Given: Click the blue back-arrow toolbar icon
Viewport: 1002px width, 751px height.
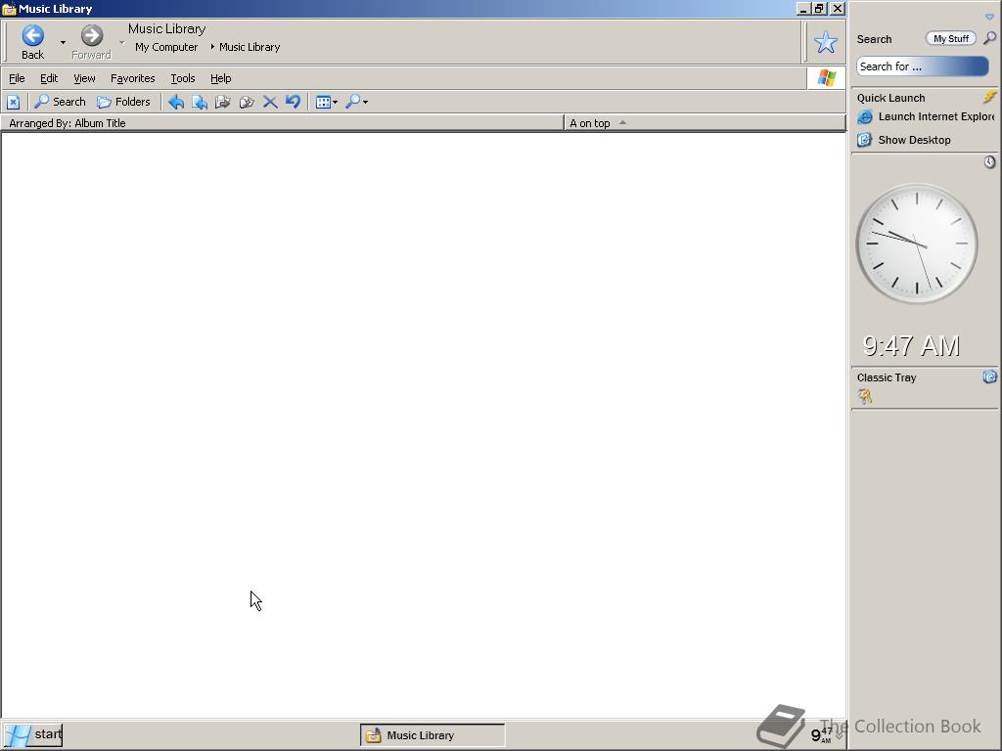Looking at the screenshot, I should click(x=176, y=102).
